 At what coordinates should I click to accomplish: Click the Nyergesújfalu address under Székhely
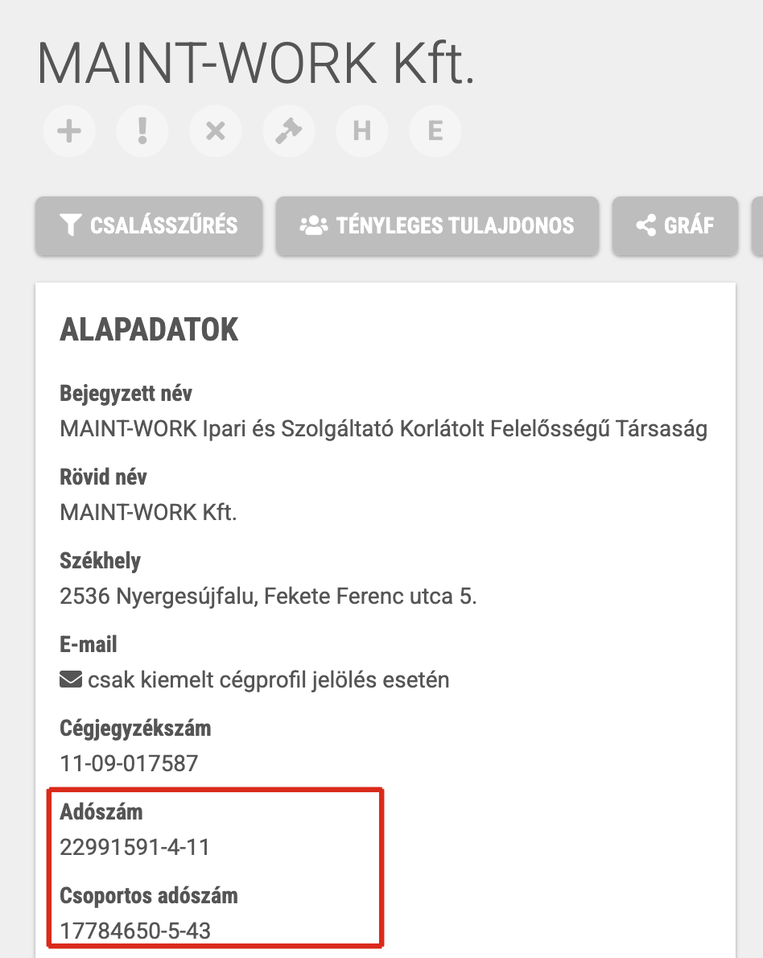tap(268, 597)
